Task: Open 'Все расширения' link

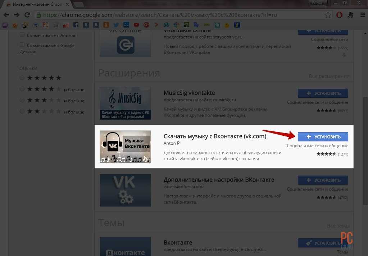Action: (x=329, y=76)
